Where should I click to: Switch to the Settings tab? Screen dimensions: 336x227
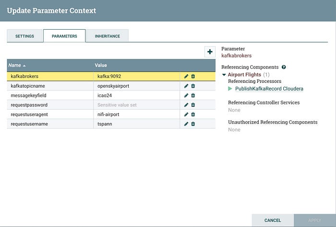coord(24,36)
